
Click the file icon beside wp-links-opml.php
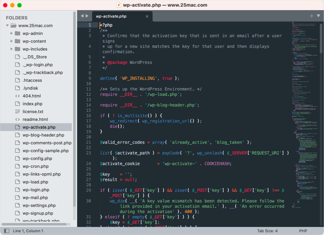pyautogui.click(x=18, y=174)
